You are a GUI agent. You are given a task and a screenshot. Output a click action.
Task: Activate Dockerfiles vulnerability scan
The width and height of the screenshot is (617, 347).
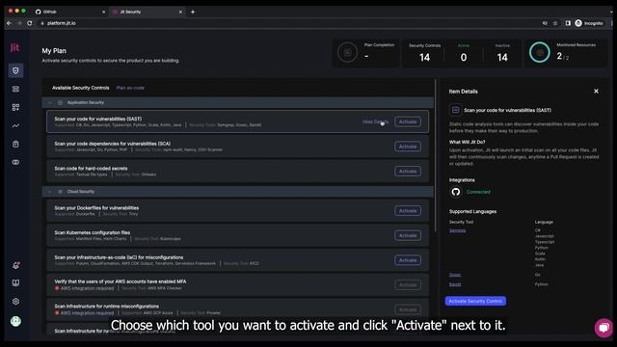click(x=408, y=211)
